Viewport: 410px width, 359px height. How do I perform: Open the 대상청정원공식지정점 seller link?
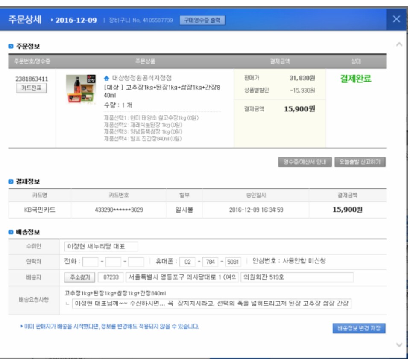[141, 79]
